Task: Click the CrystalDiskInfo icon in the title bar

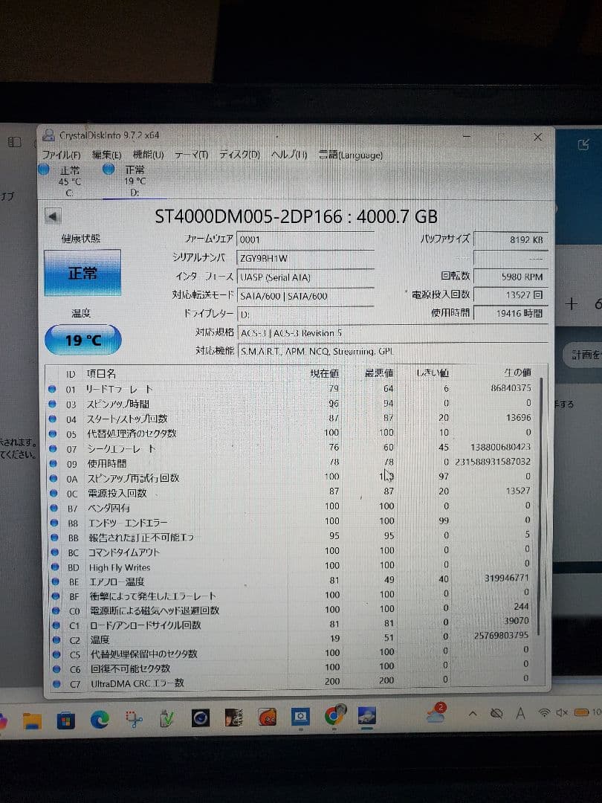Action: coord(48,134)
